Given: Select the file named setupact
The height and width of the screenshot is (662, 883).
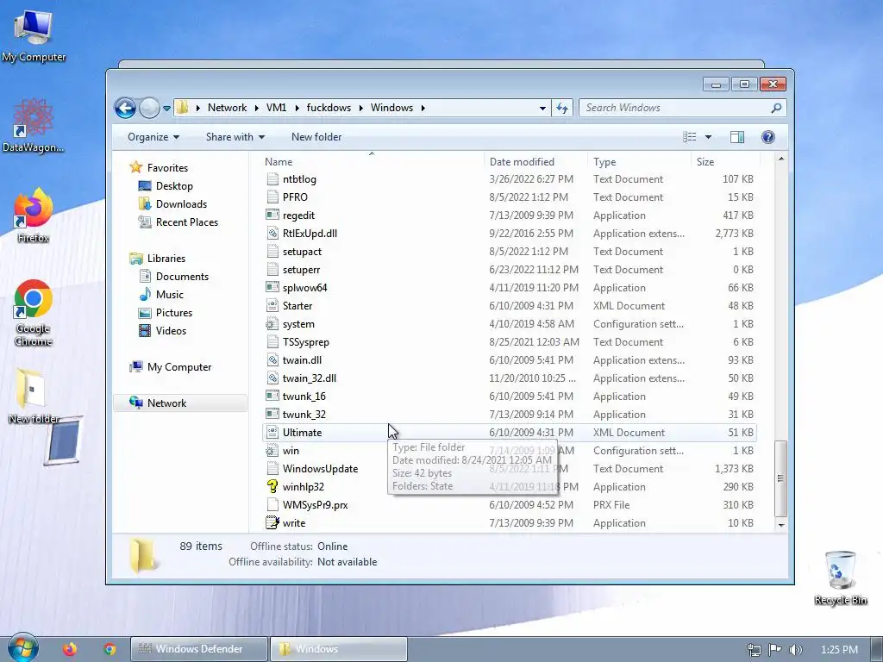Looking at the screenshot, I should [302, 252].
